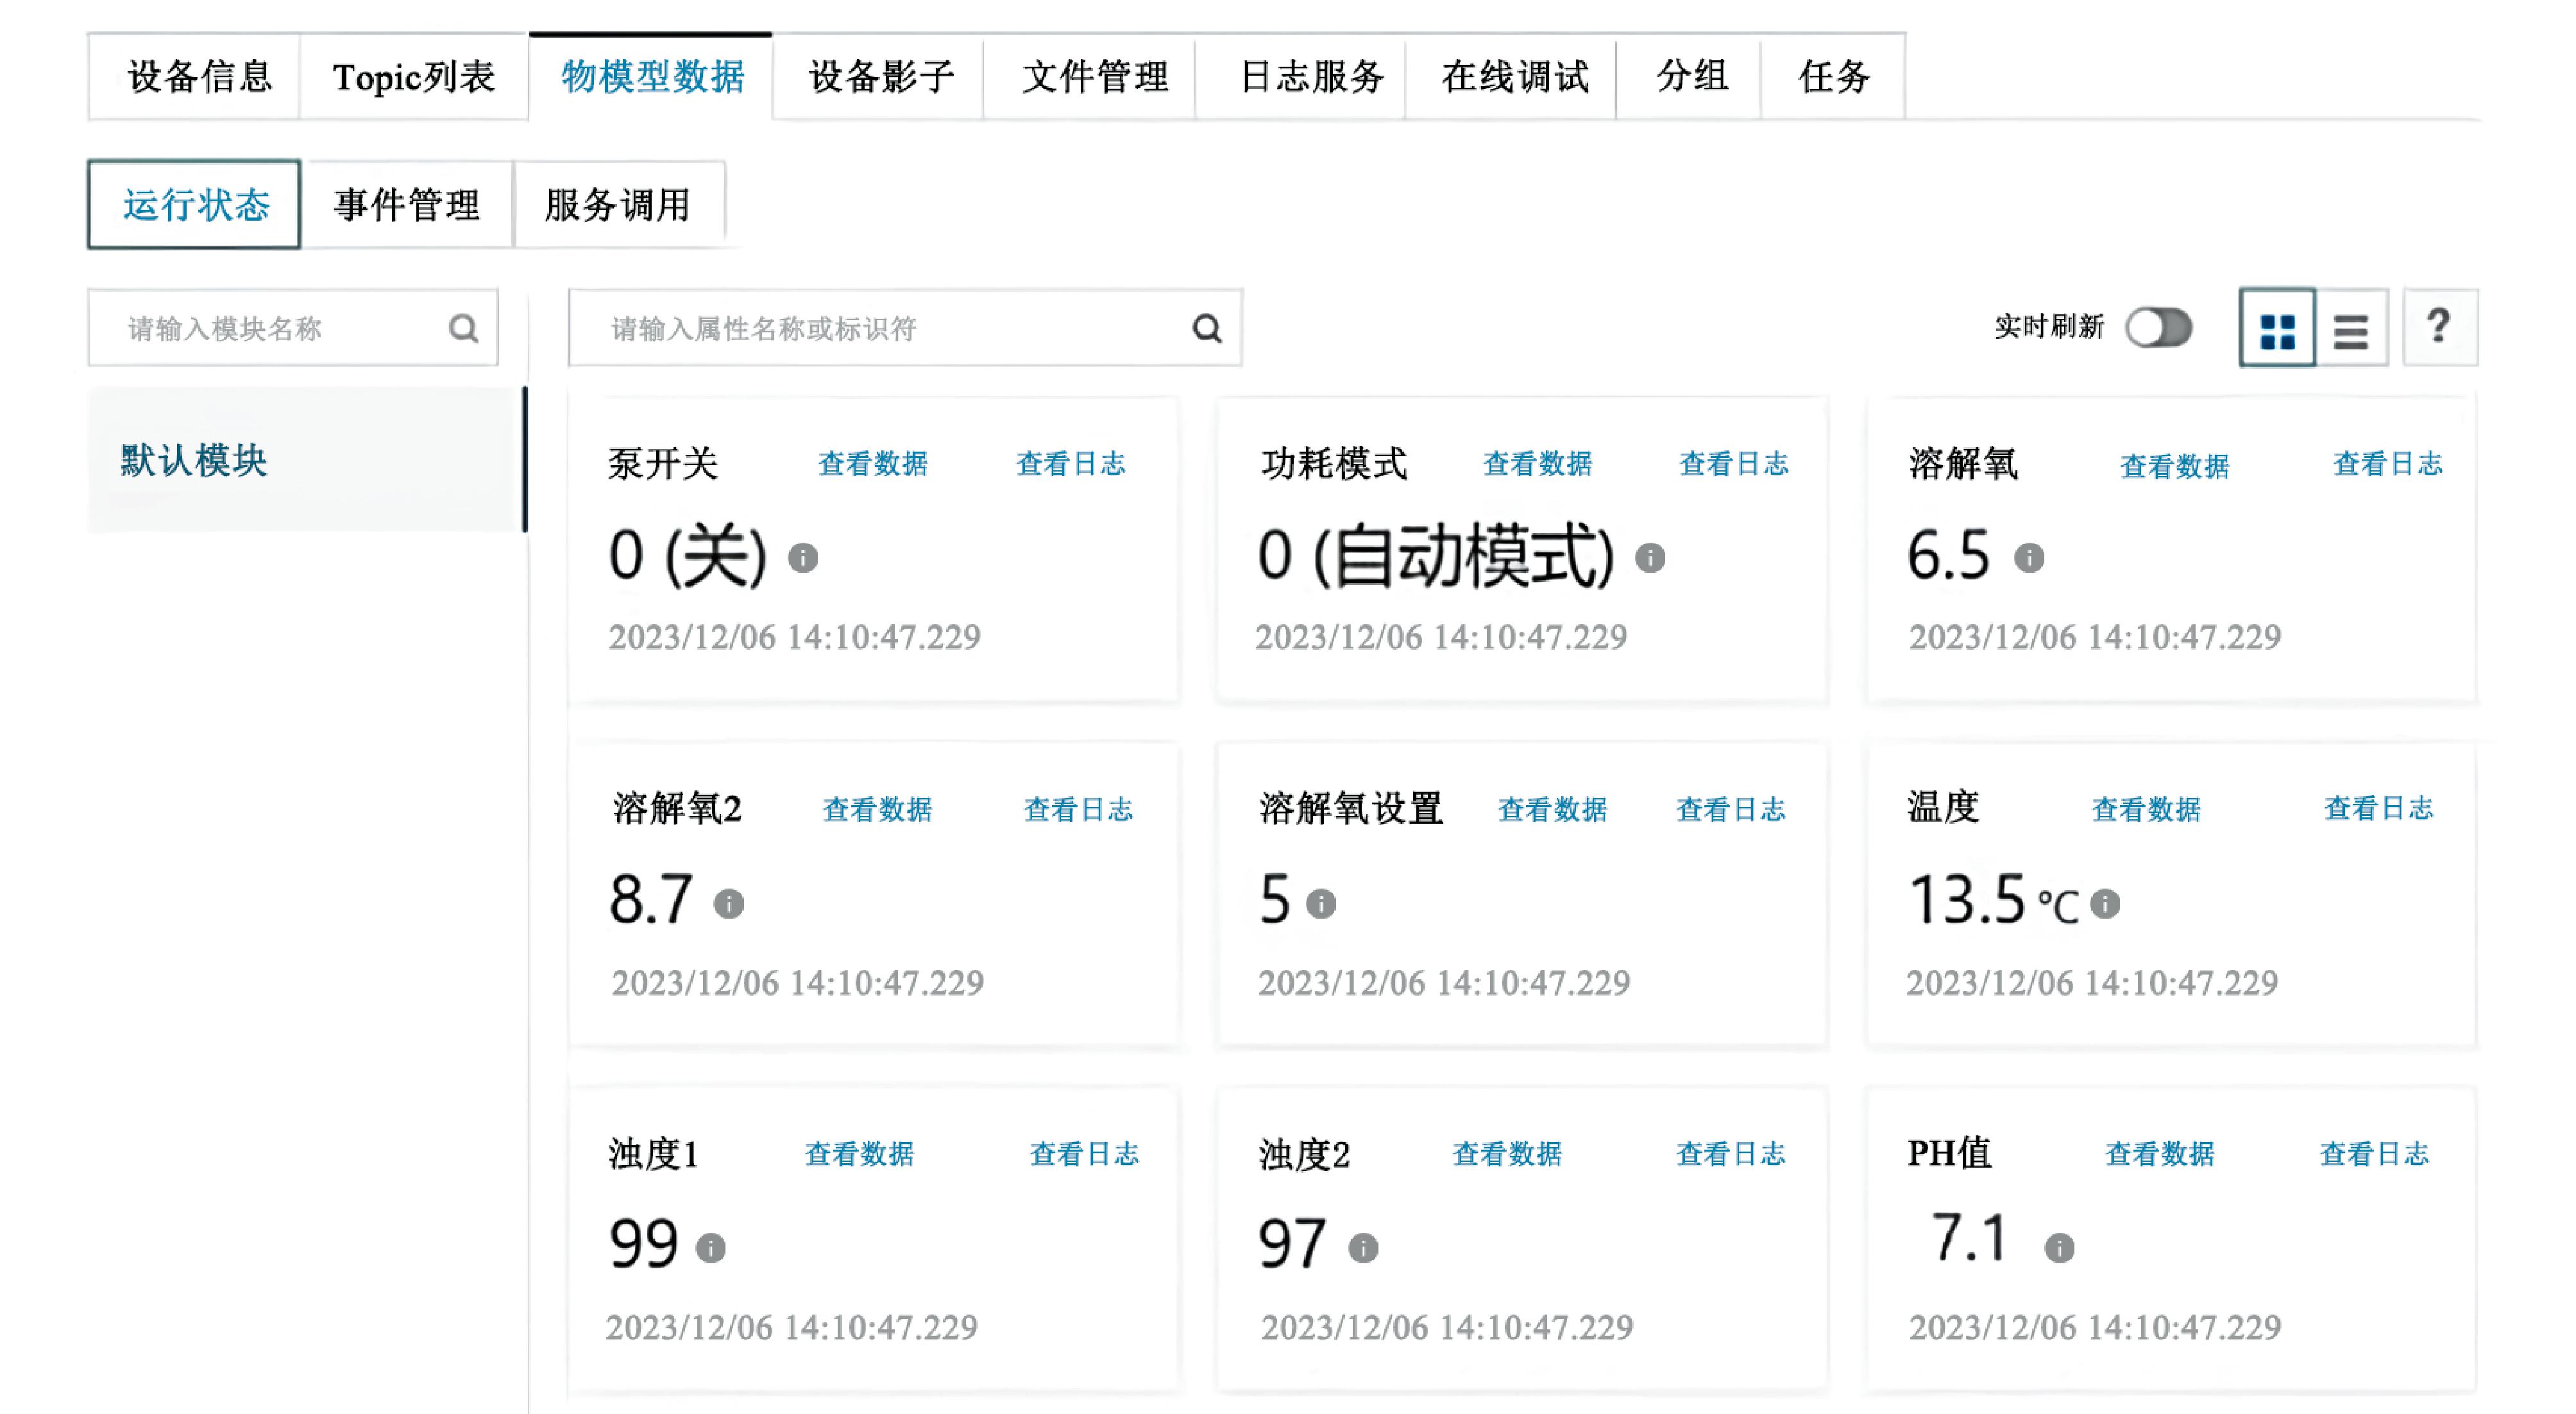Click 查看数据 for 功耗模式

click(x=1537, y=464)
